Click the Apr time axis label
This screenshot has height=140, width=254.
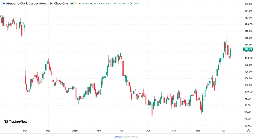click(x=148, y=131)
